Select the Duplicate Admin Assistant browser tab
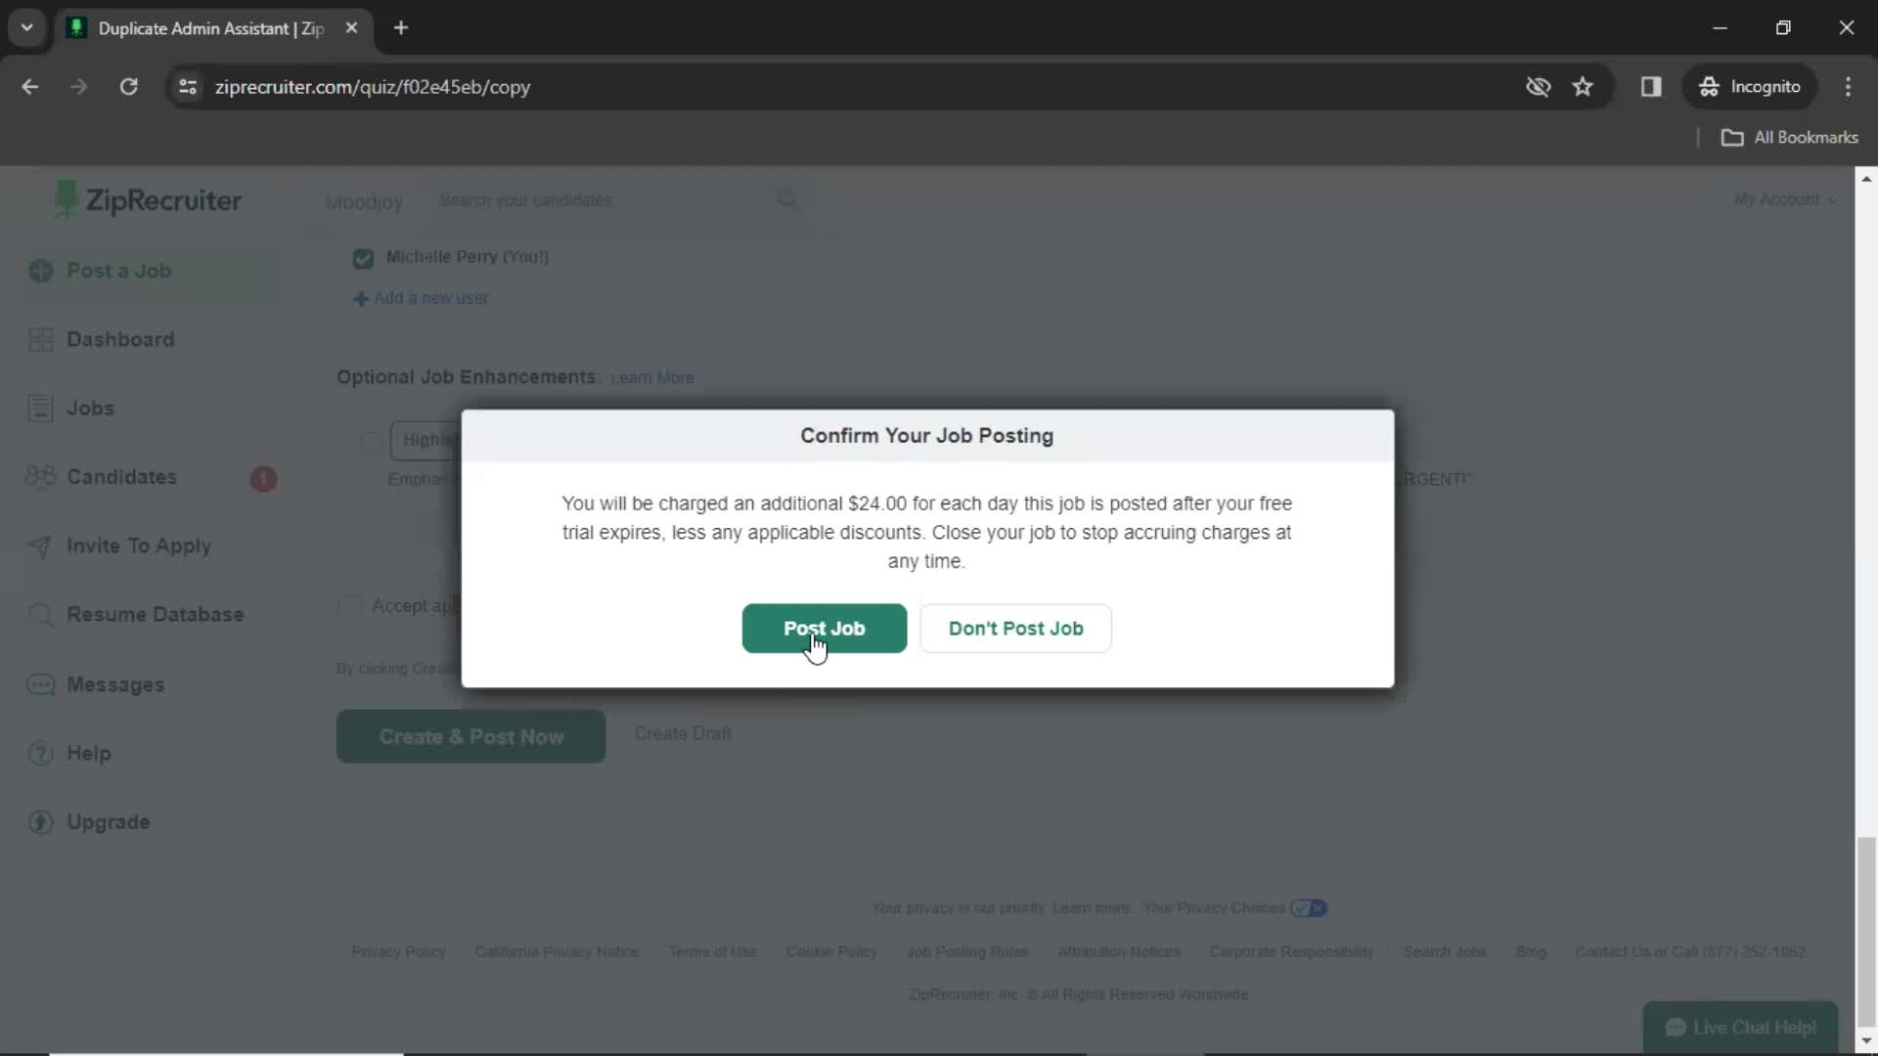The image size is (1878, 1056). (210, 28)
